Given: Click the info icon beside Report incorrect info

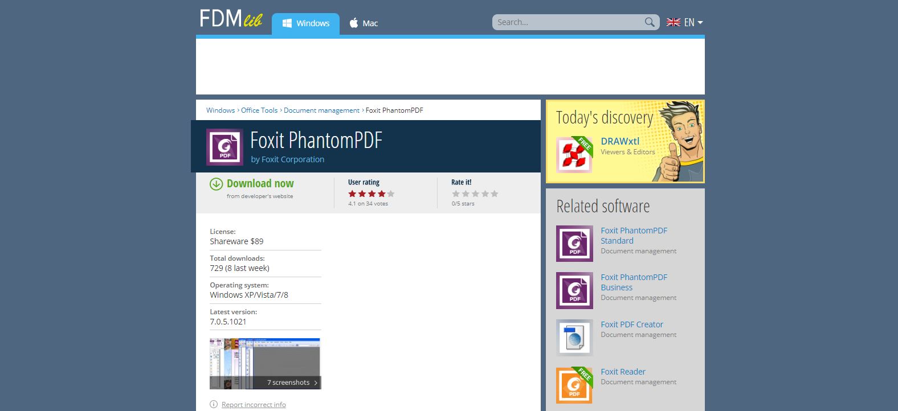Looking at the screenshot, I should 214,404.
